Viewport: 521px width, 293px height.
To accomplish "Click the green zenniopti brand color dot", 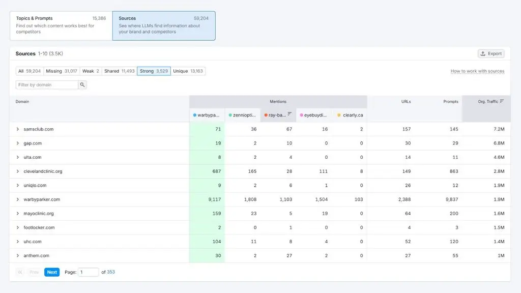I will click(230, 115).
